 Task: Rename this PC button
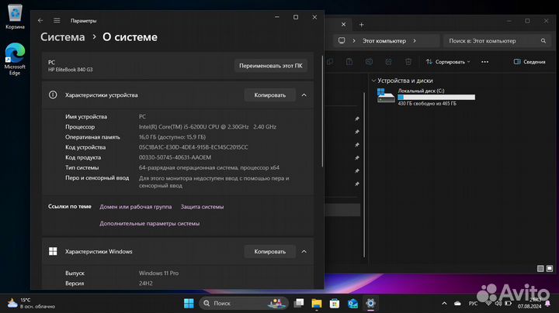271,66
